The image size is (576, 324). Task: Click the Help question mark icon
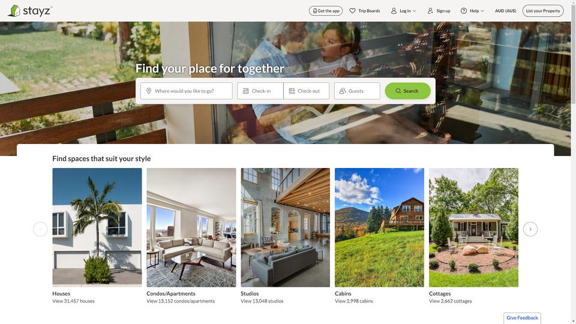click(464, 11)
